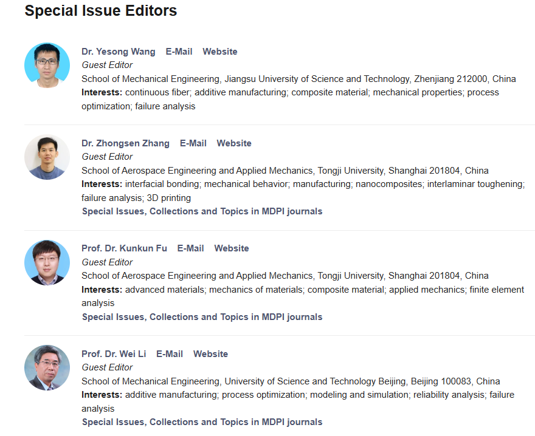Open E-Mail link for Prof. Wei Li

click(170, 354)
